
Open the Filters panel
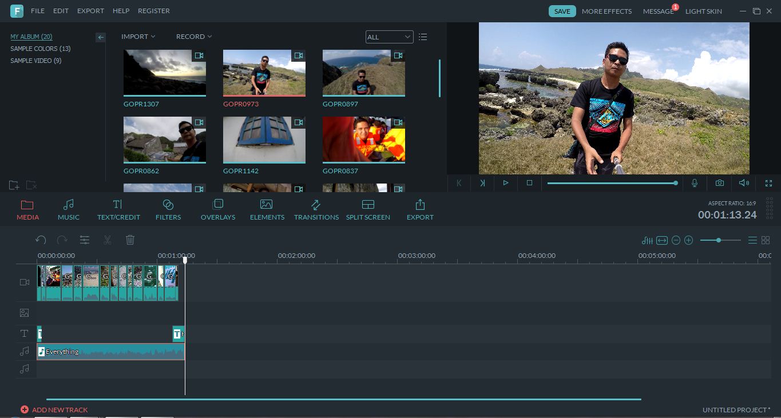point(168,210)
